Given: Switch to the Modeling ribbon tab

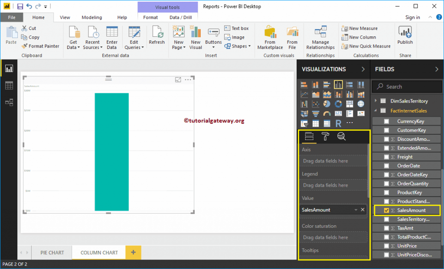Looking at the screenshot, I should point(92,17).
